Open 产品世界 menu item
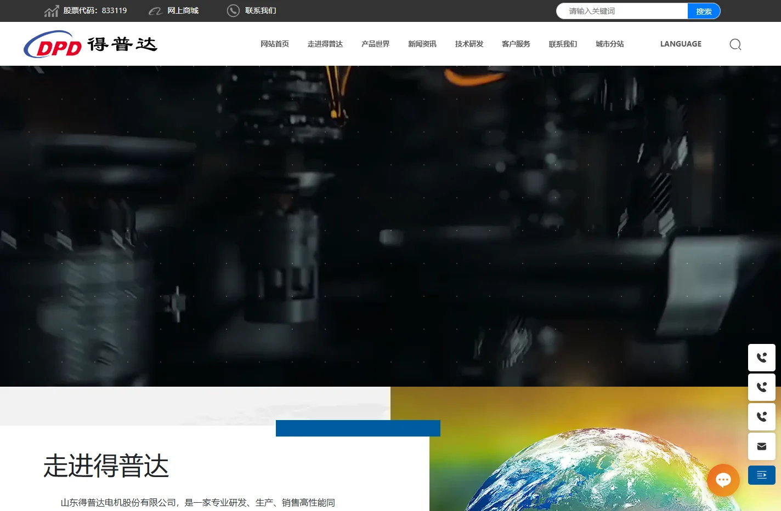Screen dimensions: 781x511 click(376, 44)
